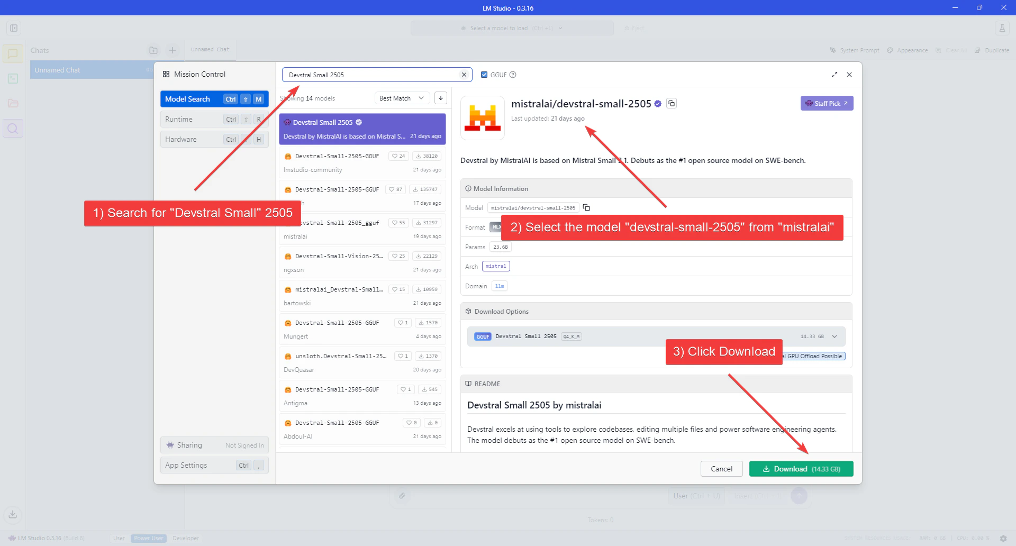Open Discover search icon in sidebar
The height and width of the screenshot is (546, 1016).
click(x=13, y=128)
